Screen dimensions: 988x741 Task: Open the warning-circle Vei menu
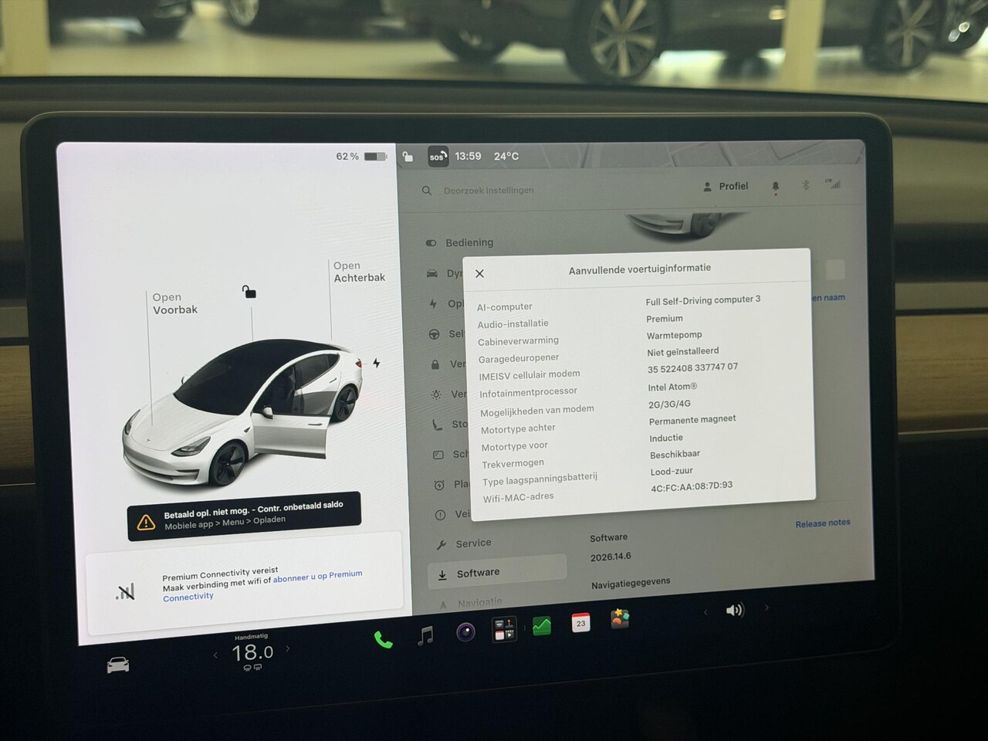click(x=452, y=515)
